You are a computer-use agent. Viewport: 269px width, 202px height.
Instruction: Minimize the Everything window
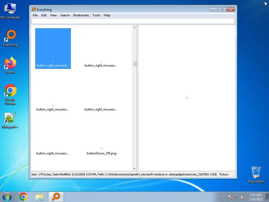213,10
